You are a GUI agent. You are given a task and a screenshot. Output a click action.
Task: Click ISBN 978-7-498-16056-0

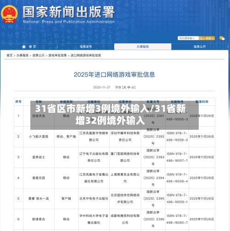[x=177, y=137]
